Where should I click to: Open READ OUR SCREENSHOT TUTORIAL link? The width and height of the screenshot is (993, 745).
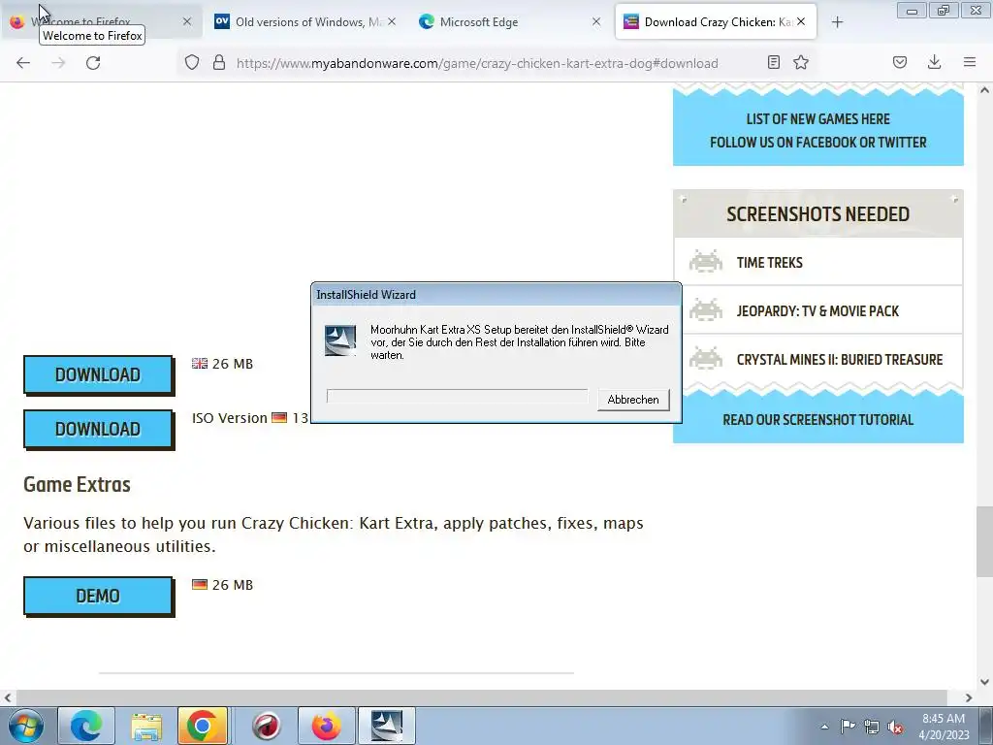817,420
